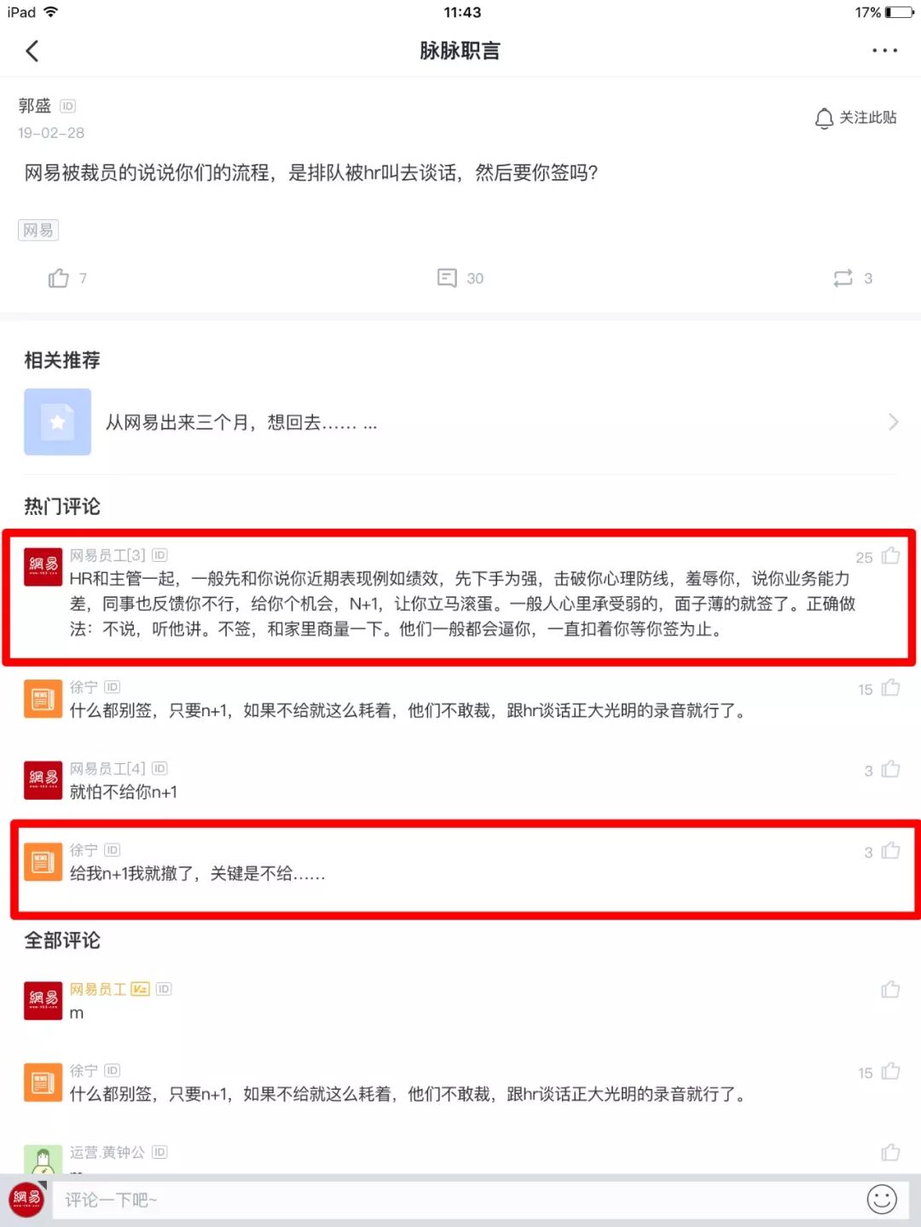Like 网易员工[4] comment 就怕不给你n+1

890,770
